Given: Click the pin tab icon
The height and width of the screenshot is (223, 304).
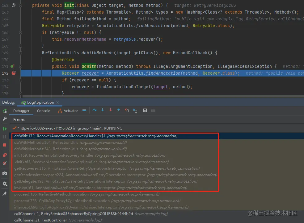Looking at the screenshot, I should pyautogui.click(x=5, y=194).
